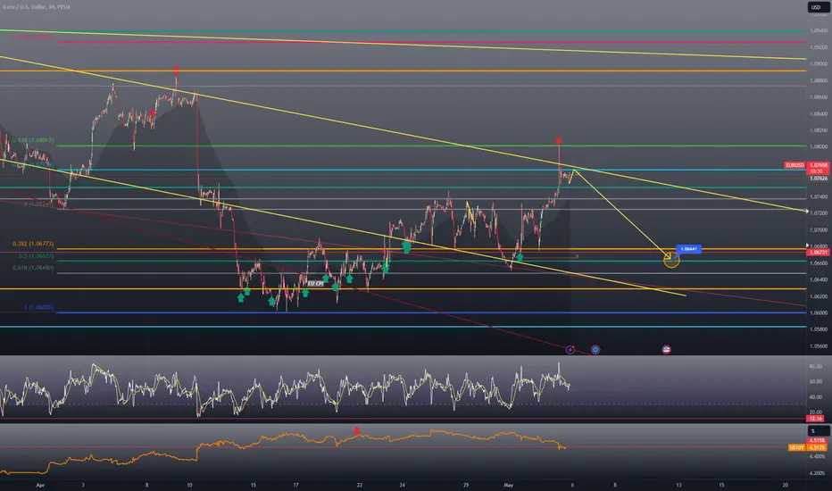Select the large green arrow near 24
The height and width of the screenshot is (491, 832).
pos(406,246)
